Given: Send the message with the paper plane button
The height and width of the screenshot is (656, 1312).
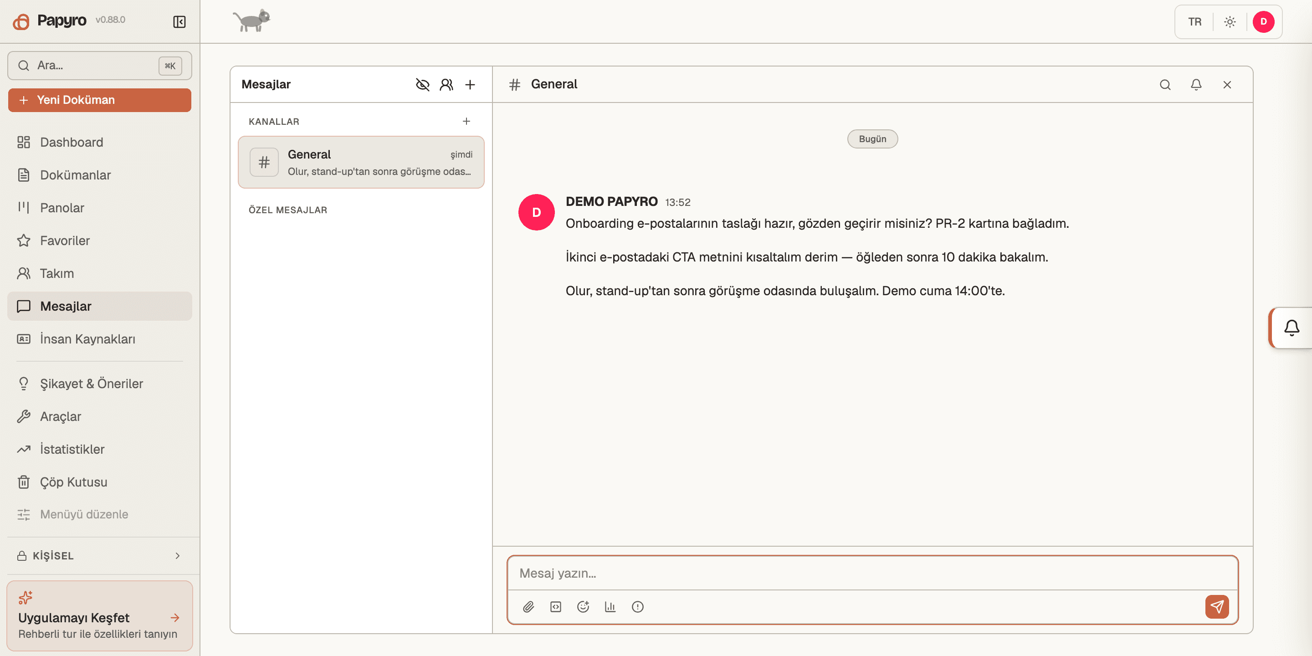Looking at the screenshot, I should coord(1217,607).
